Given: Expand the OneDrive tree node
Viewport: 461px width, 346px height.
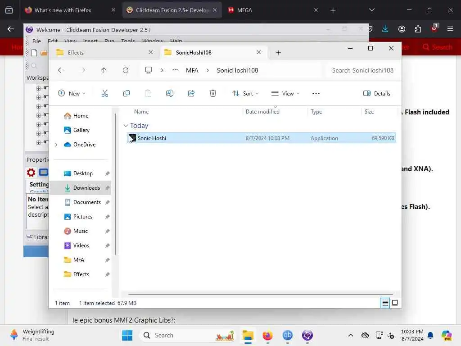Looking at the screenshot, I should click(56, 145).
